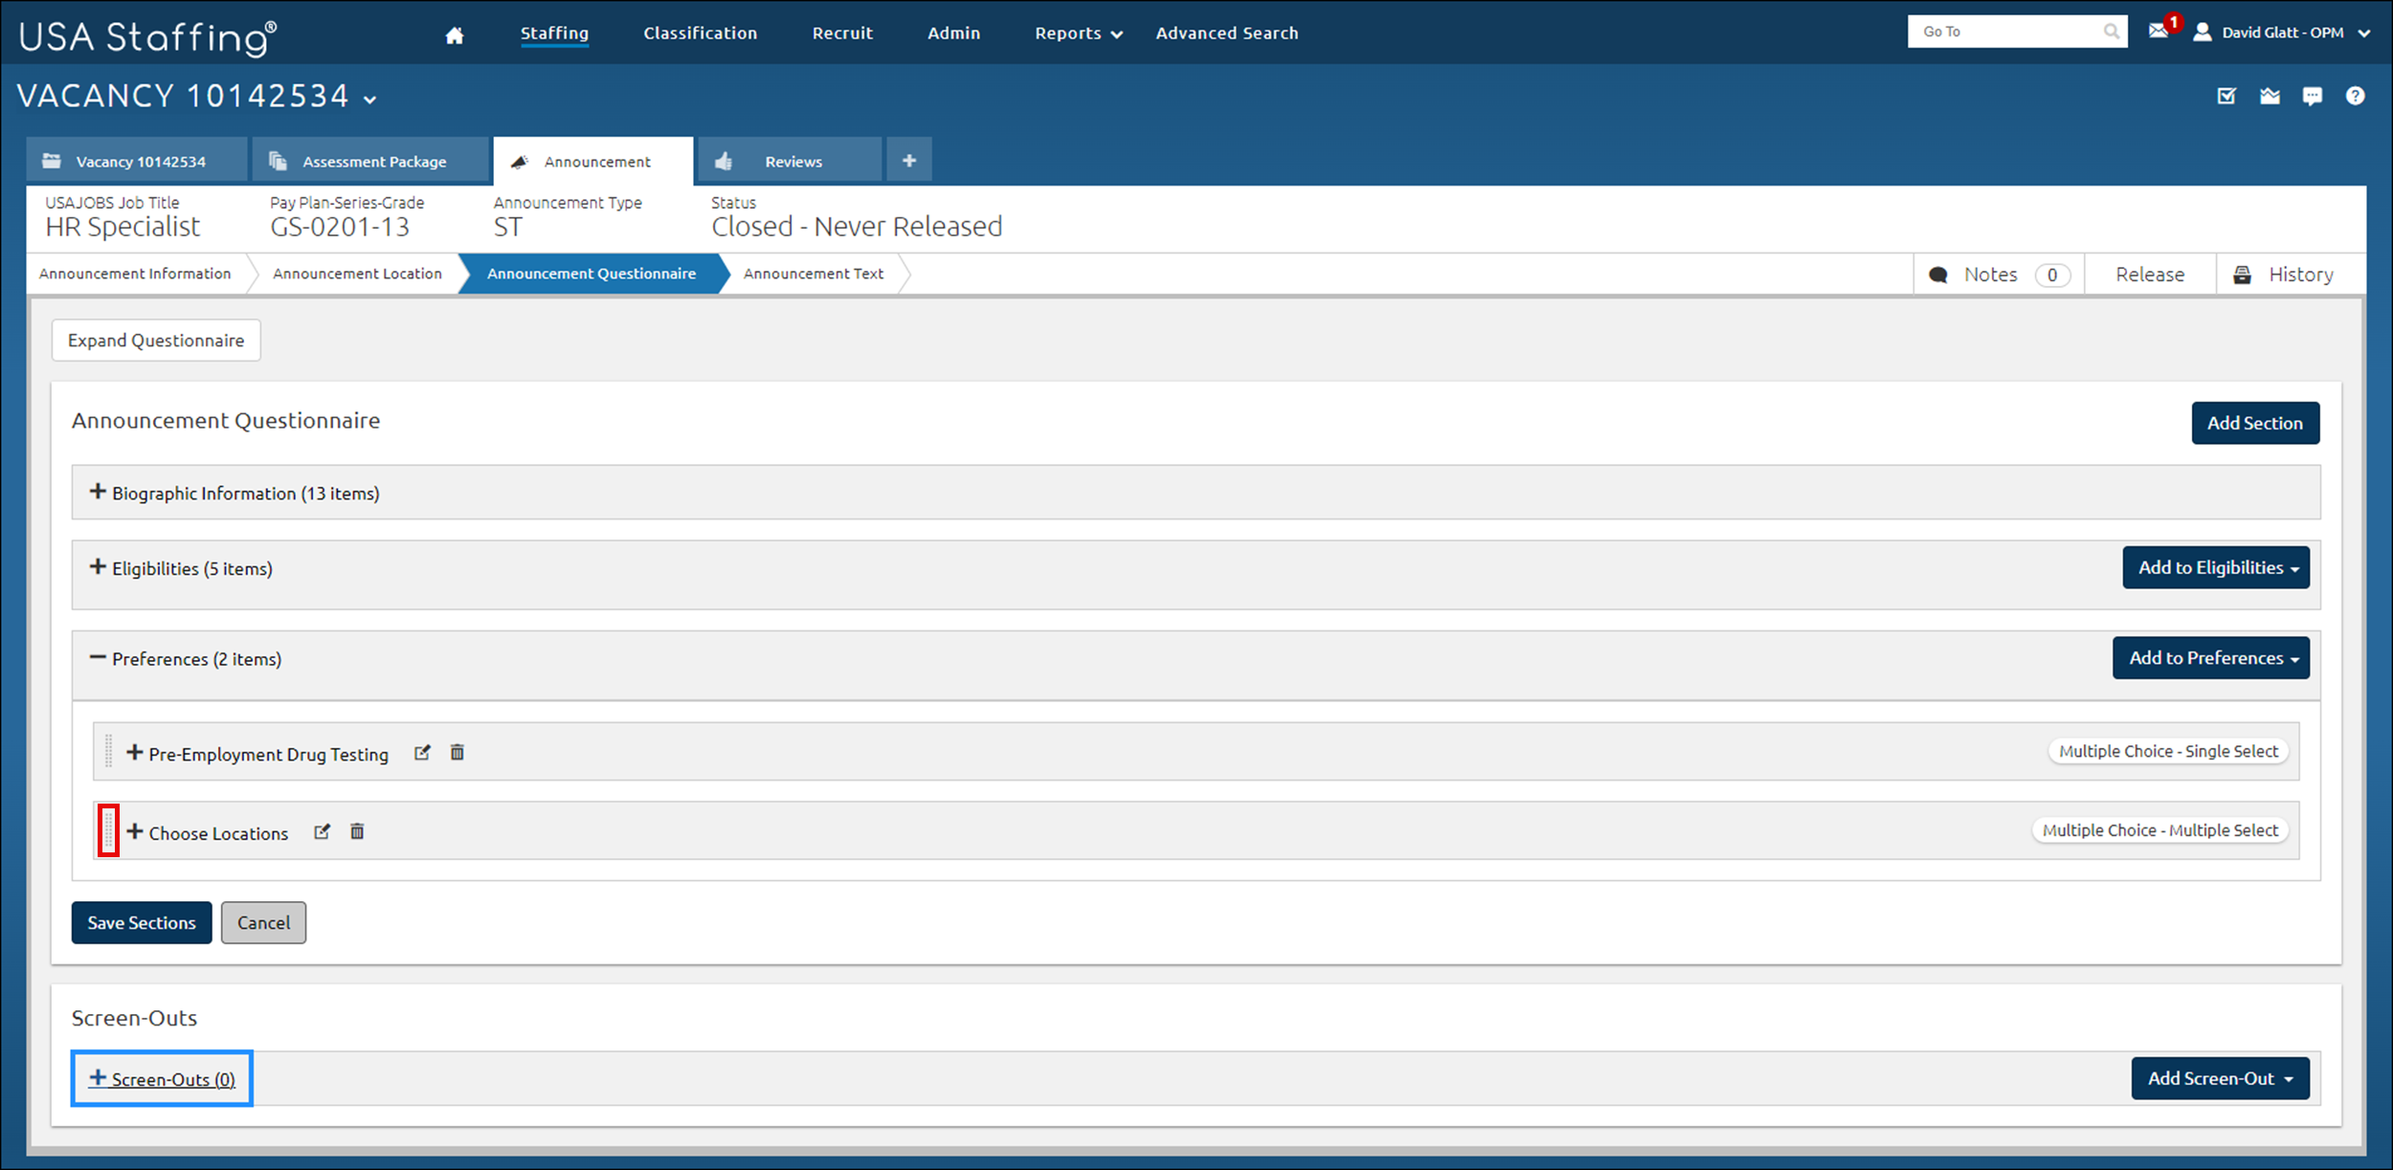
Task: Open the Add Screen-Out dropdown
Action: pyautogui.click(x=2220, y=1078)
